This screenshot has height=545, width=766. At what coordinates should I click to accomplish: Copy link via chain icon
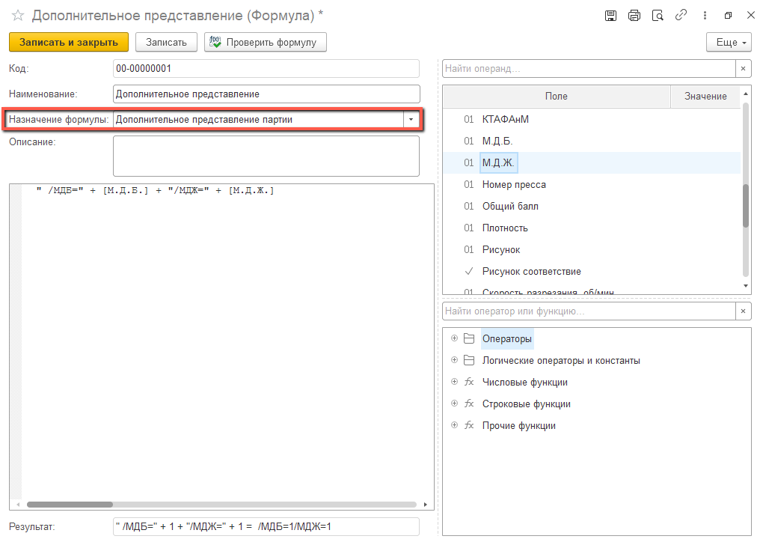click(681, 16)
